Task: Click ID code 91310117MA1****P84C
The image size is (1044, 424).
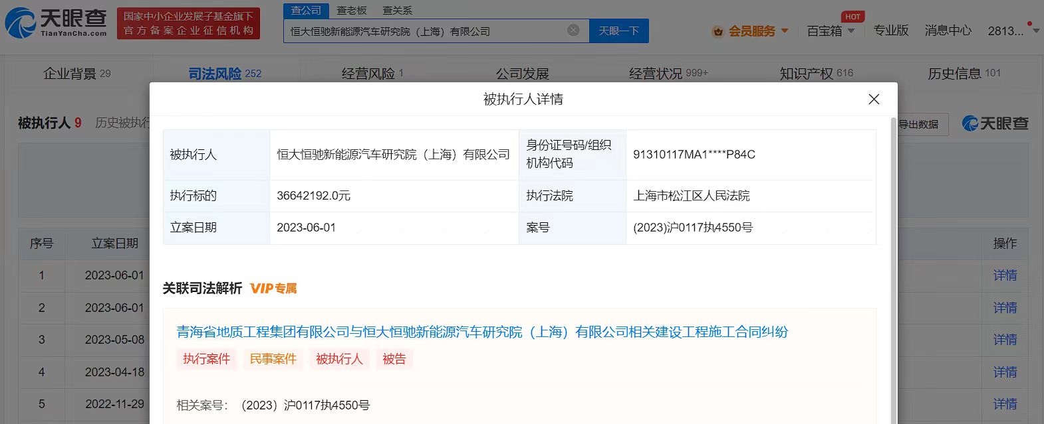Action: tap(694, 155)
